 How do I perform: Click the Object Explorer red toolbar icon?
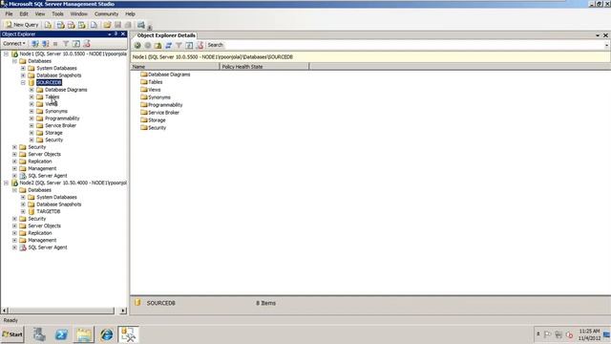click(87, 44)
